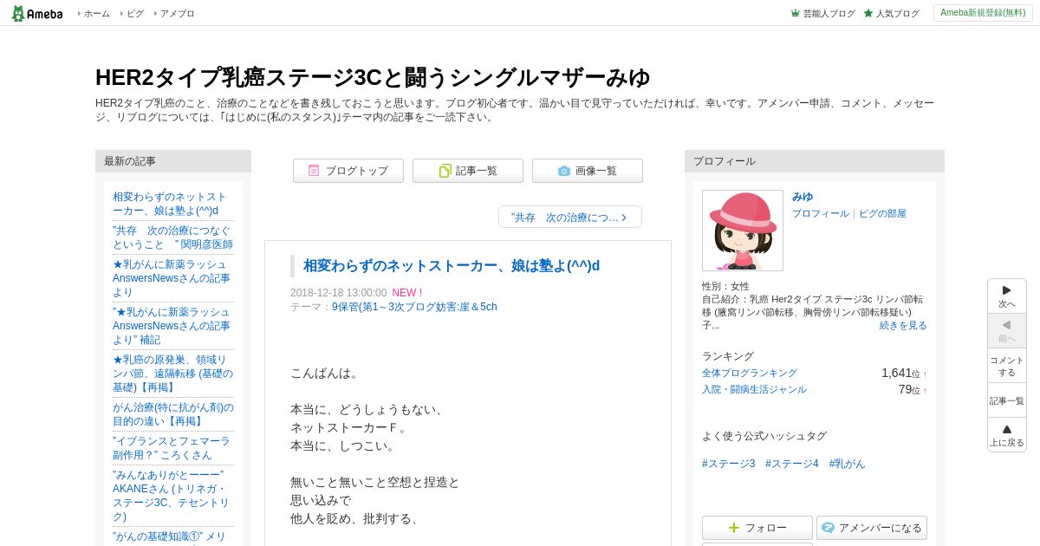Click アメンバーになる button
The height and width of the screenshot is (546, 1040).
[x=872, y=528]
